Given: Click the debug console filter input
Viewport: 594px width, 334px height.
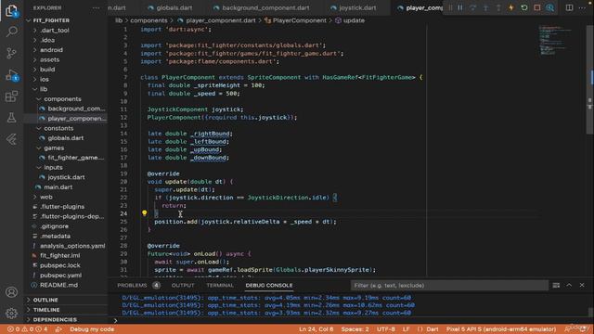Looking at the screenshot, I should point(449,285).
